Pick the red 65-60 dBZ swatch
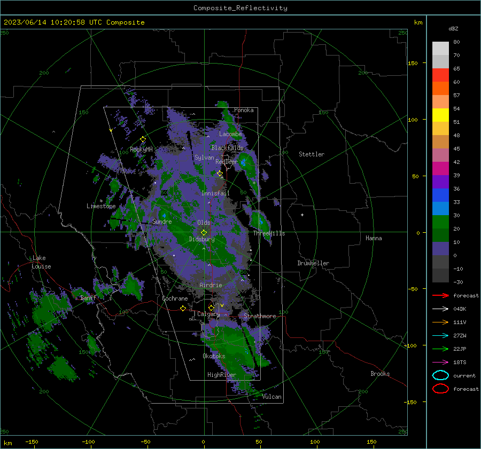Viewport: 481px width, 449px height. pos(440,75)
